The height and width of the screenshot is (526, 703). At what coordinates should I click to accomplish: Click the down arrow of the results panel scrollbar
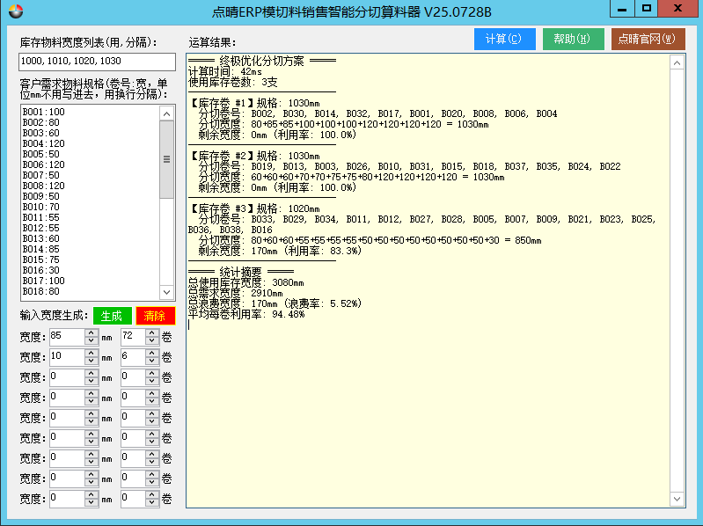click(x=677, y=500)
